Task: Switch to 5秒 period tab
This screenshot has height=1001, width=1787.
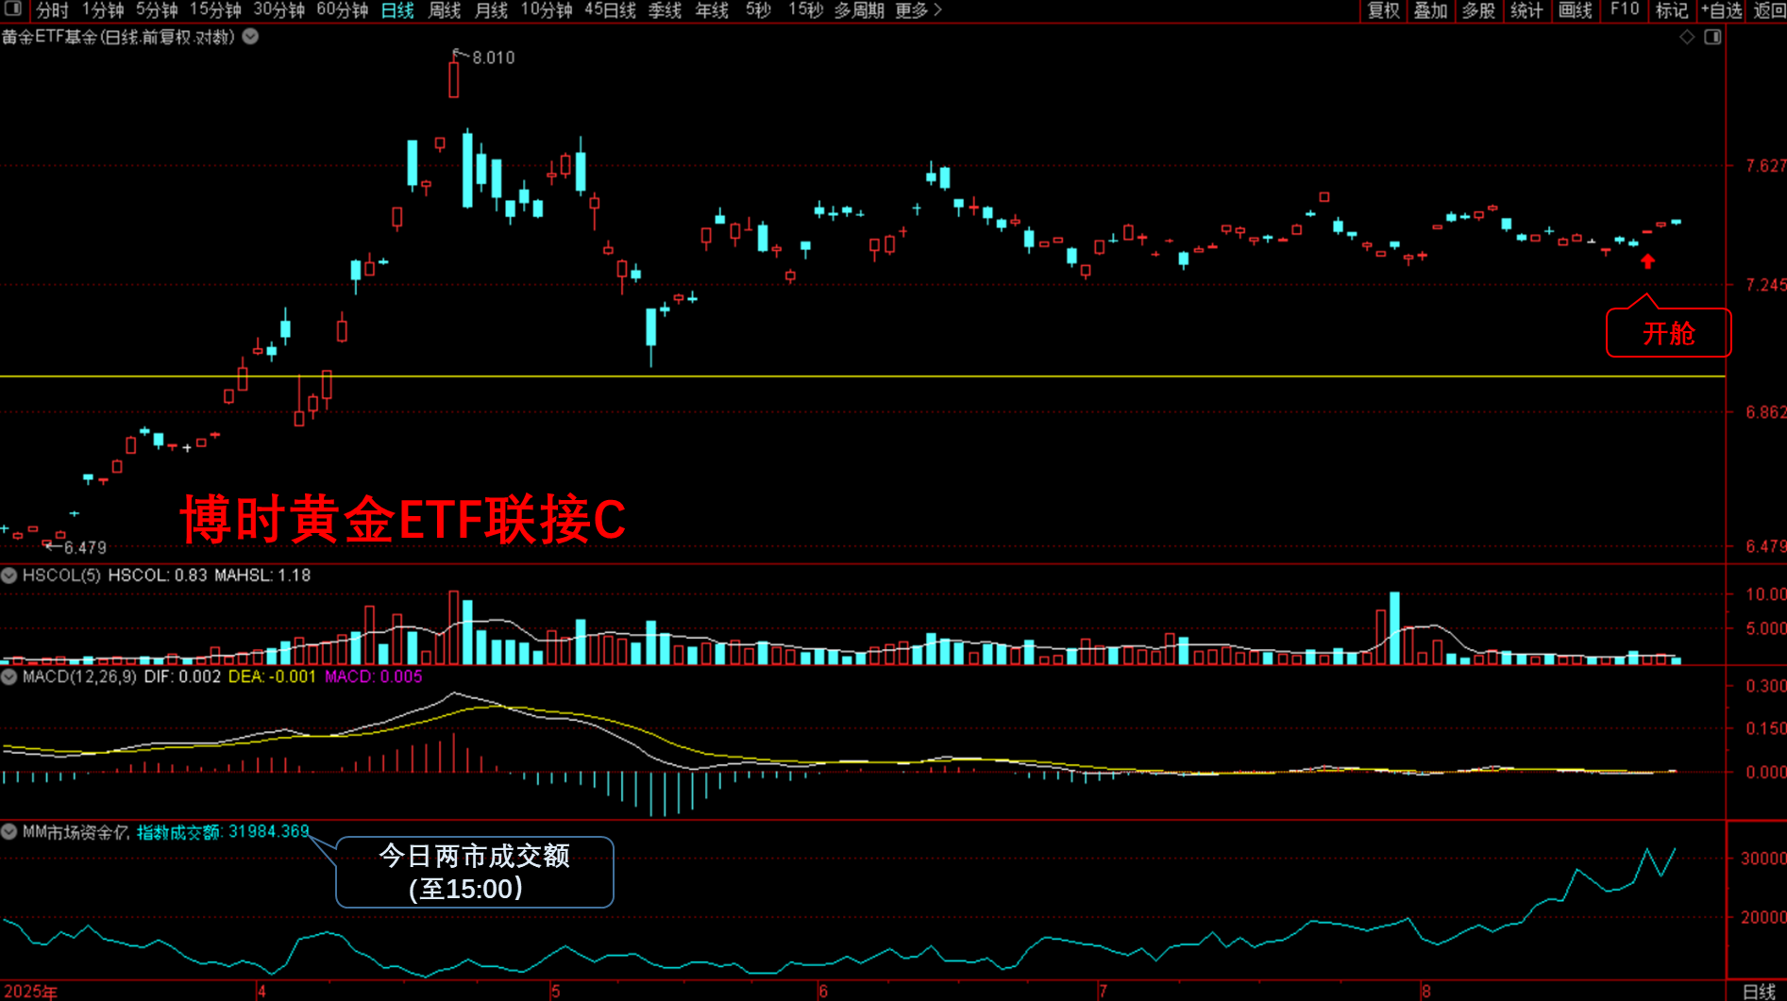Action: [x=758, y=10]
